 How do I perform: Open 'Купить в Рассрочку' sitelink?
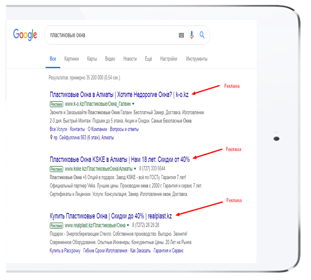coord(65,251)
